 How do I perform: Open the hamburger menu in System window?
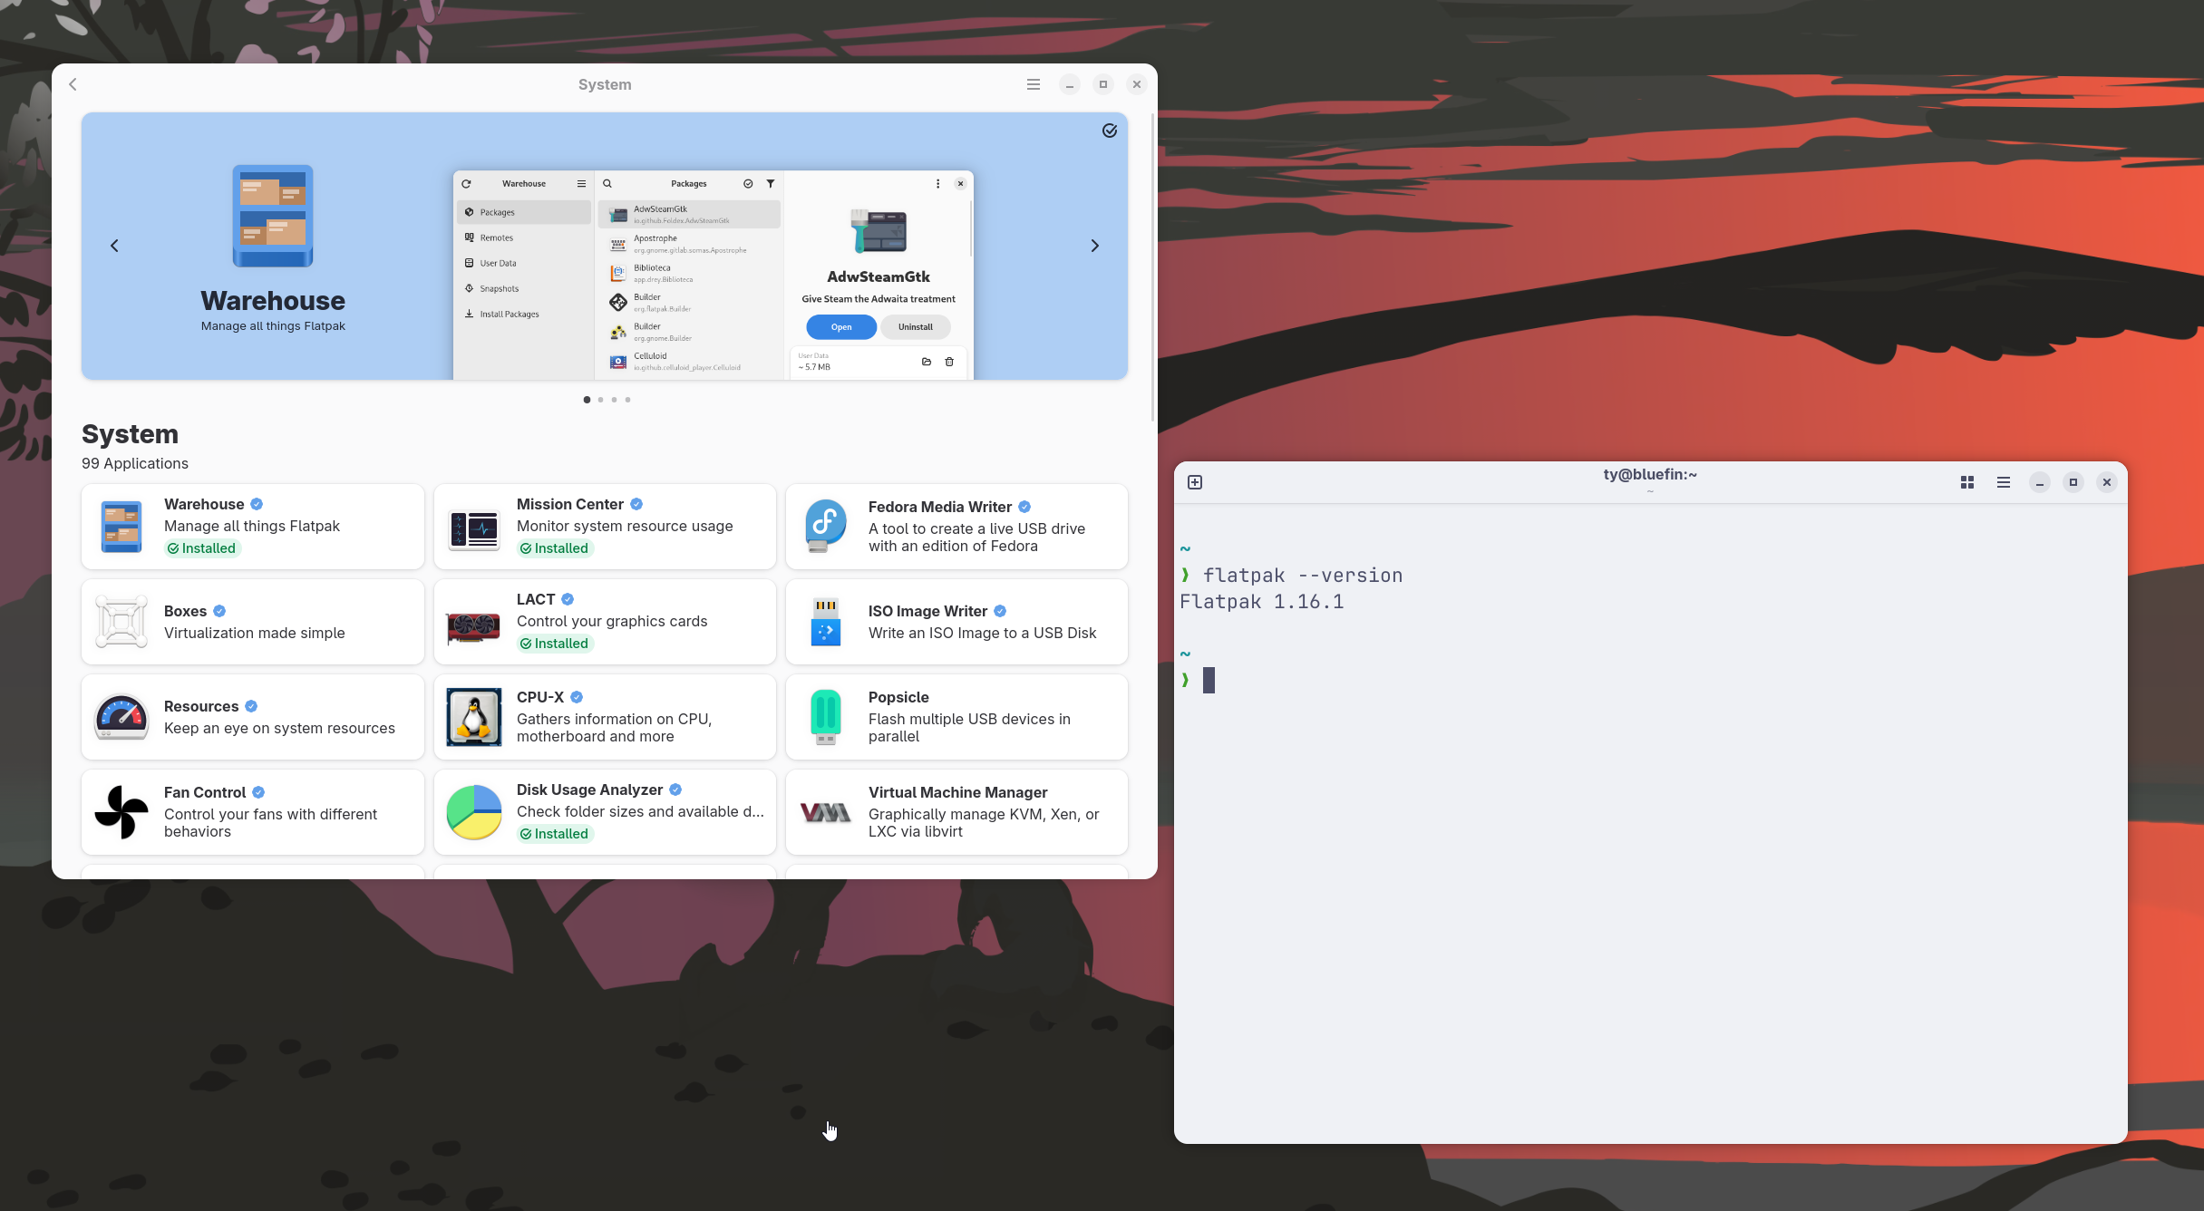(x=1033, y=84)
